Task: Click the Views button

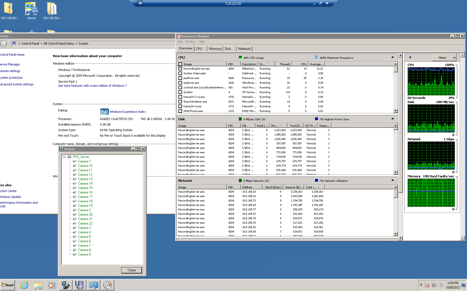Action: [442, 58]
